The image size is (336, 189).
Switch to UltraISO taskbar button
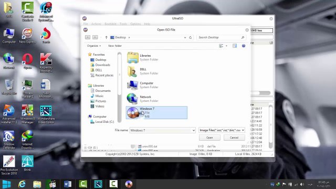(129, 184)
